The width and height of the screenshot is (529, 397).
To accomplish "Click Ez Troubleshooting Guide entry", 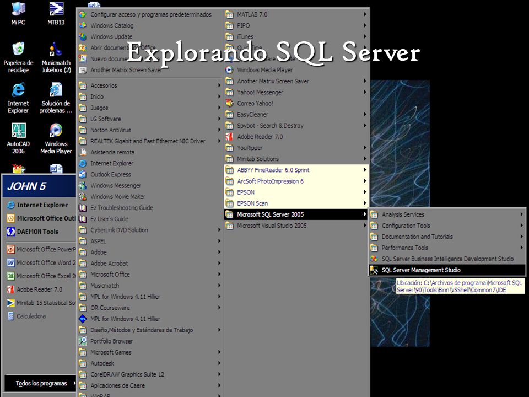I will 150,208.
